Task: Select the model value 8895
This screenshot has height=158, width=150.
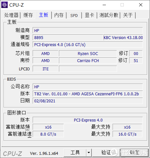Action: [x=68, y=37]
